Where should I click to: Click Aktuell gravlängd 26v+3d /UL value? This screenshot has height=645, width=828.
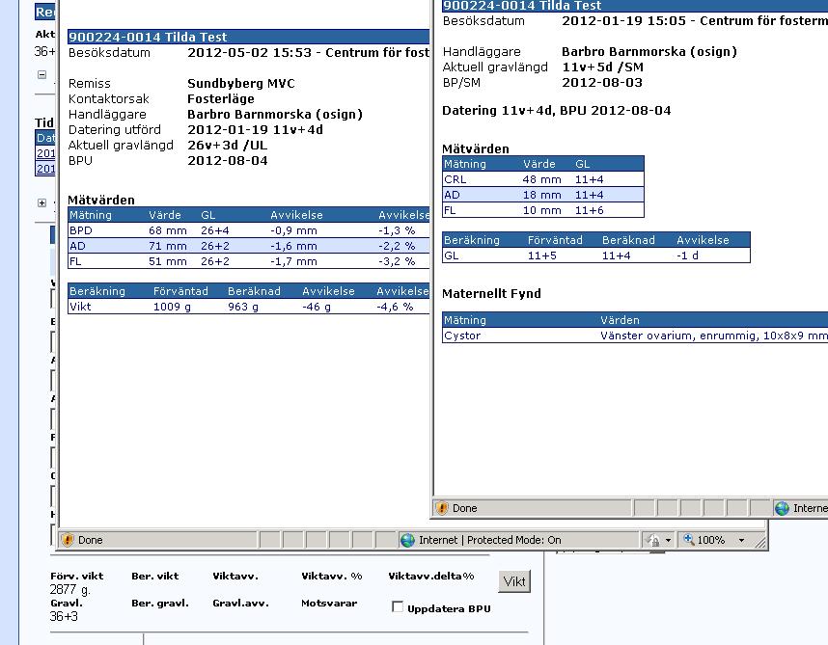click(x=227, y=145)
